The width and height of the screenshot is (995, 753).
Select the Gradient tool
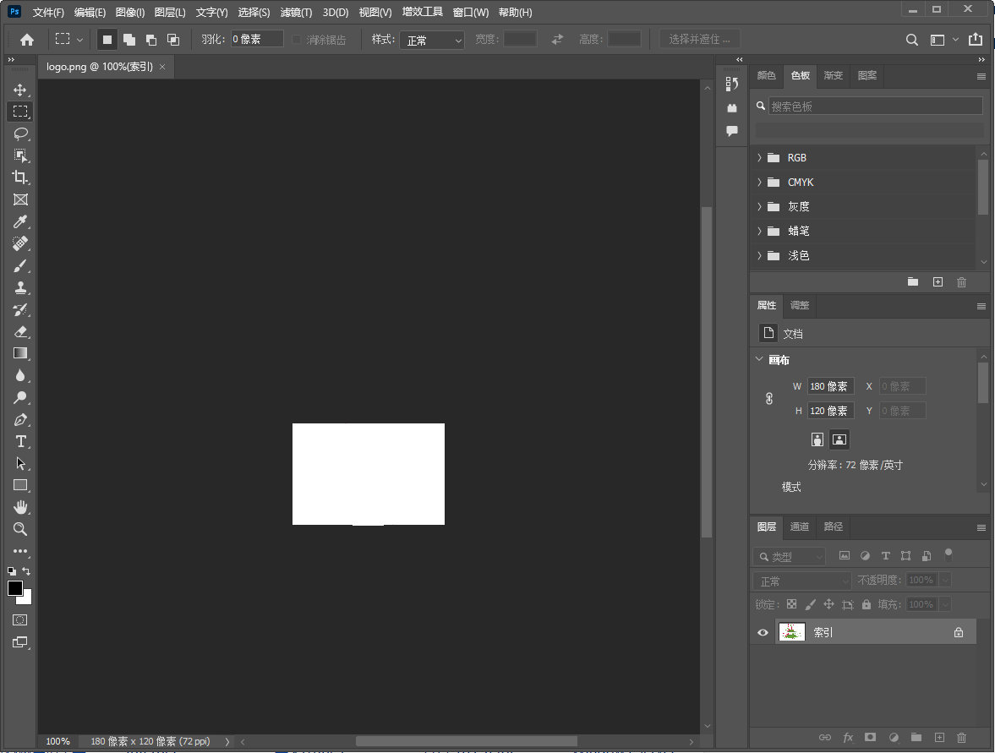tap(20, 353)
